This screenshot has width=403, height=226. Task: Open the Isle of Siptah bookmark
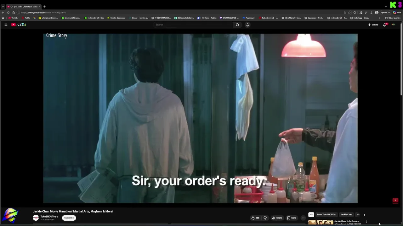point(291,18)
